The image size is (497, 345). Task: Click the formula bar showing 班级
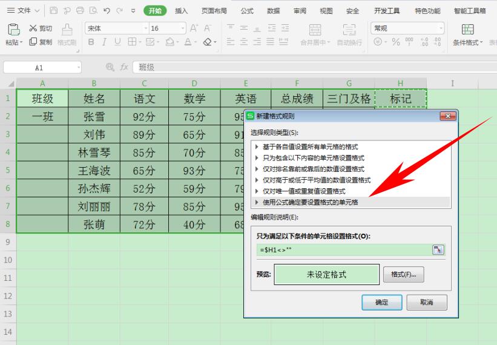coord(314,67)
